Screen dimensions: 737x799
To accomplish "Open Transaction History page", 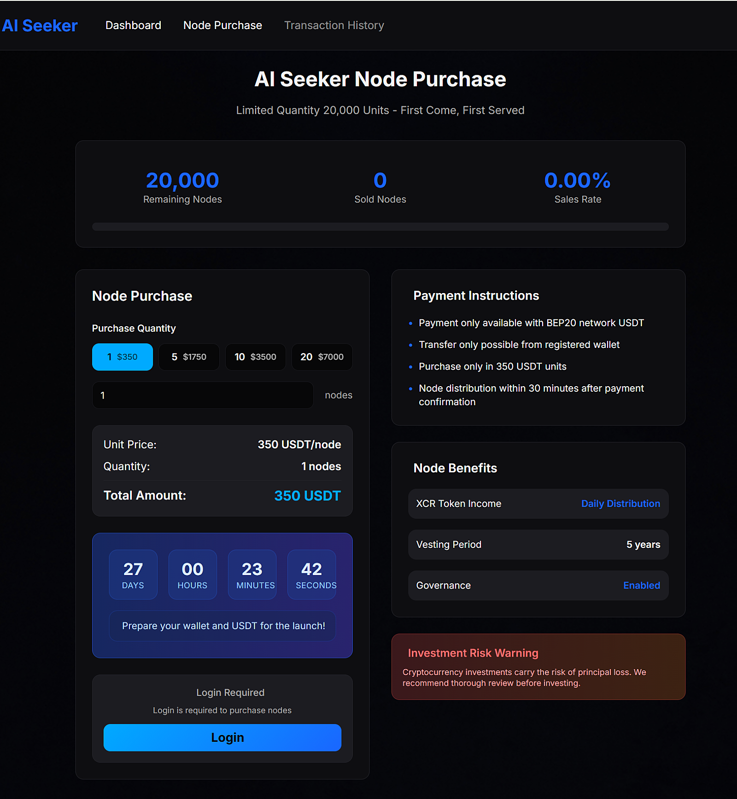I will pyautogui.click(x=334, y=25).
